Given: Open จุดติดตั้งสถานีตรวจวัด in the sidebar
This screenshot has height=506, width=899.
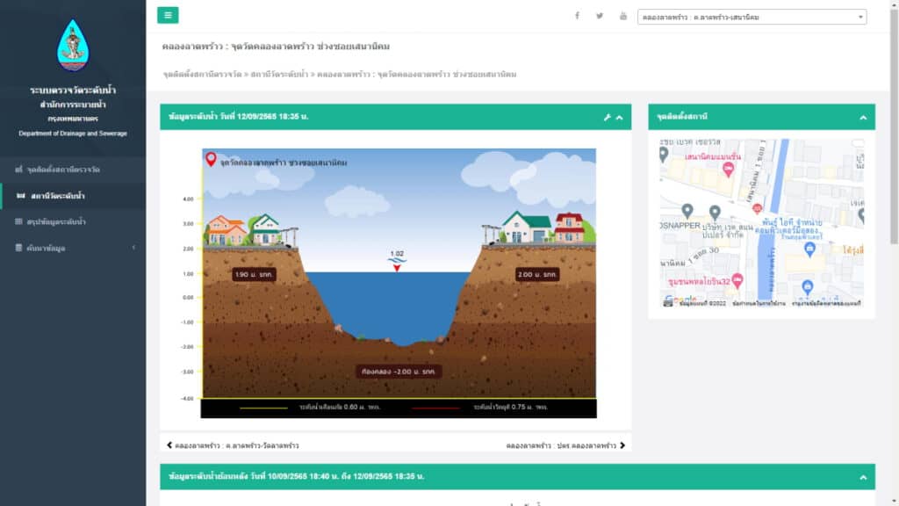Looking at the screenshot, I should [63, 169].
